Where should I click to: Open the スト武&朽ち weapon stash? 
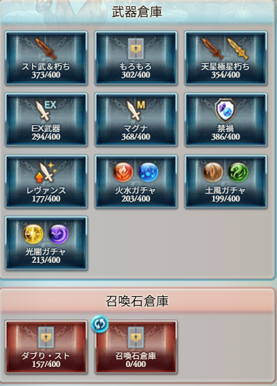coord(46,58)
